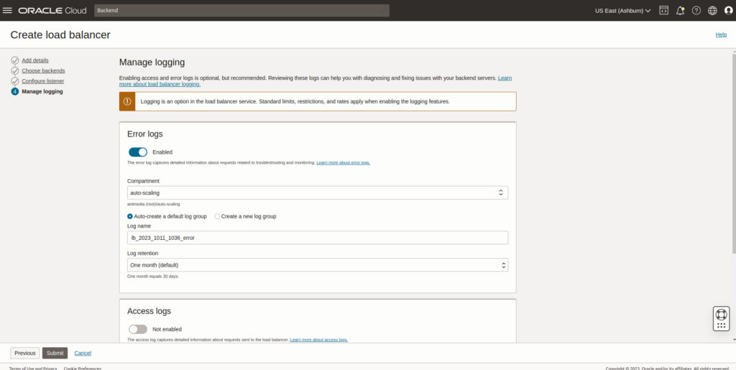The width and height of the screenshot is (736, 370).
Task: Open the Cloud Shell developer tools icon
Action: point(663,10)
